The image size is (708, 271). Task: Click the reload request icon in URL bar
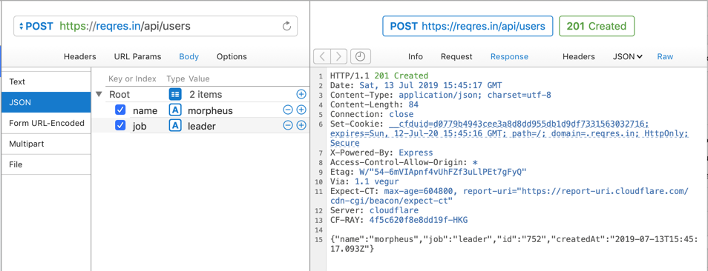point(286,26)
